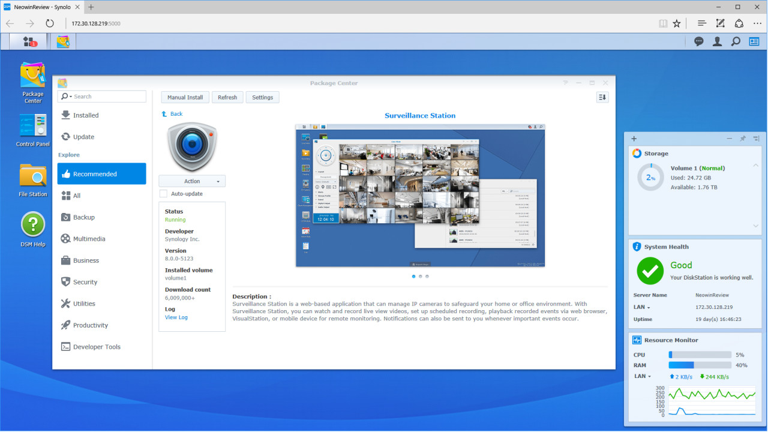768x432 pixels.
Task: Open the browser hub menu icon
Action: 701,23
